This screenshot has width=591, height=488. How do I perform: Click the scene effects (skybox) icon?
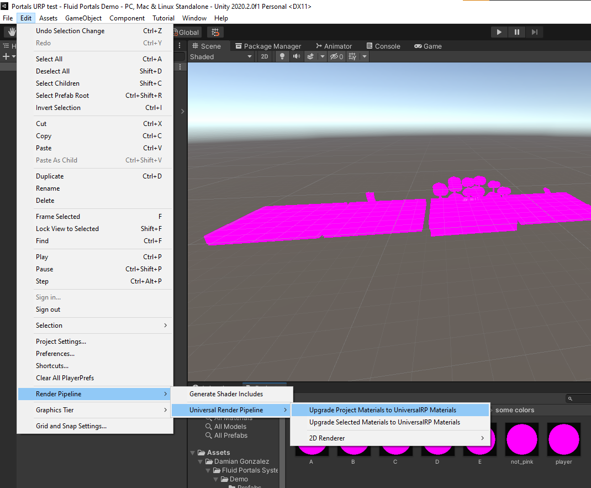click(311, 56)
